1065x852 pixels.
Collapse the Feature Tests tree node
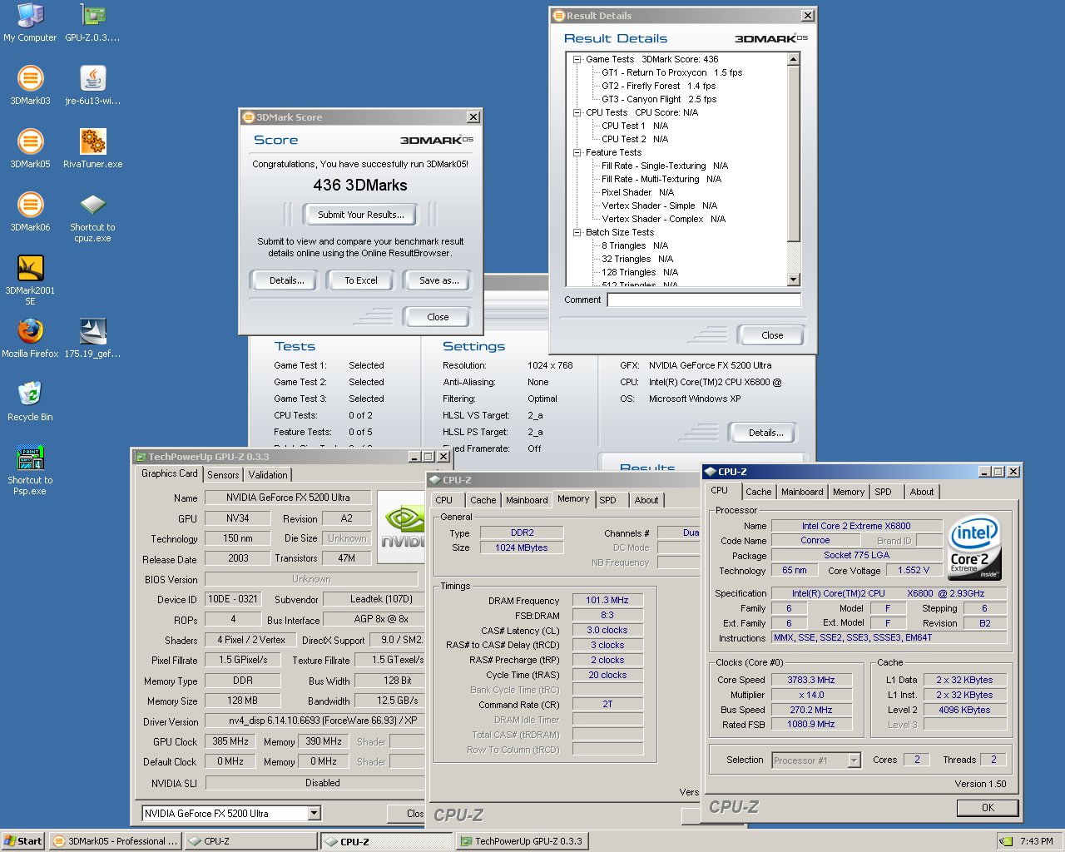[577, 152]
